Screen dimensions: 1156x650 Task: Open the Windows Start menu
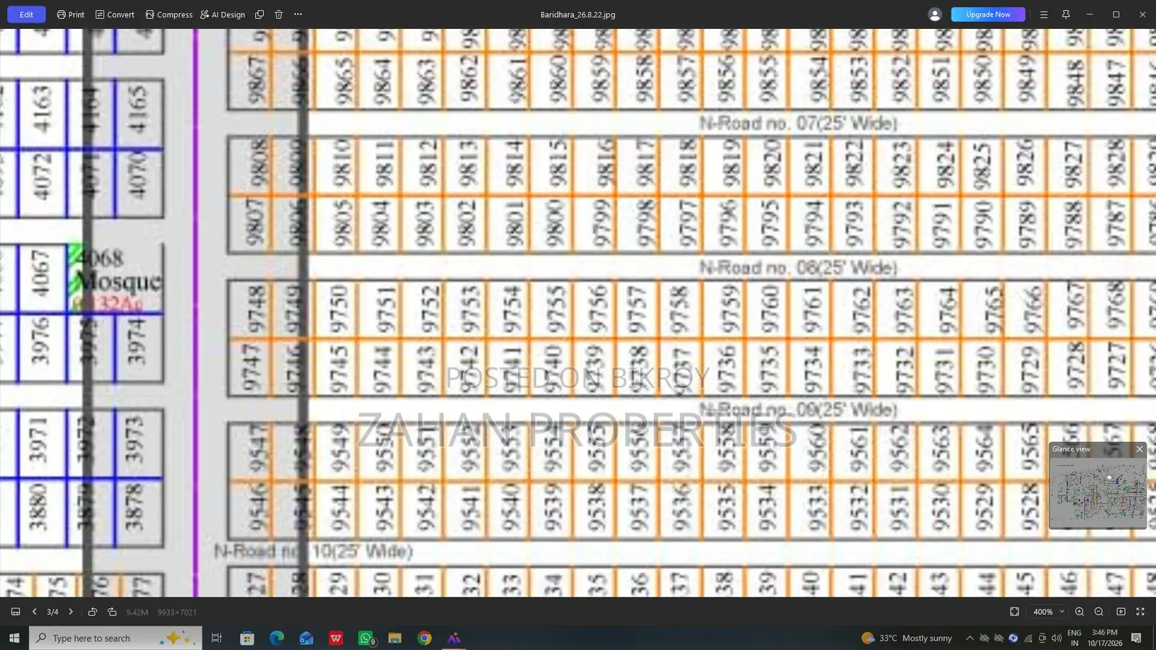pos(14,638)
